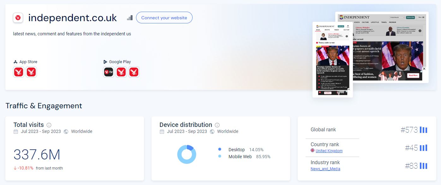This screenshot has width=441, height=185.
Task: Click the independent.co.uk domain title
Action: coord(73,18)
